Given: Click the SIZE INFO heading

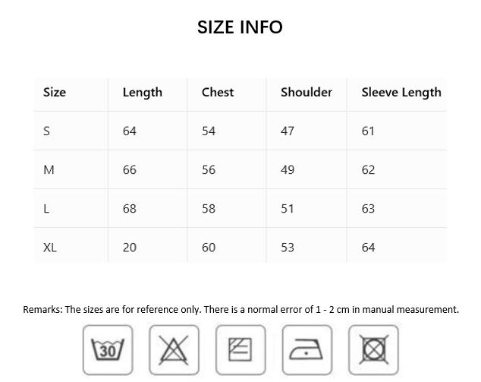Looking at the screenshot, I should click(x=240, y=27).
